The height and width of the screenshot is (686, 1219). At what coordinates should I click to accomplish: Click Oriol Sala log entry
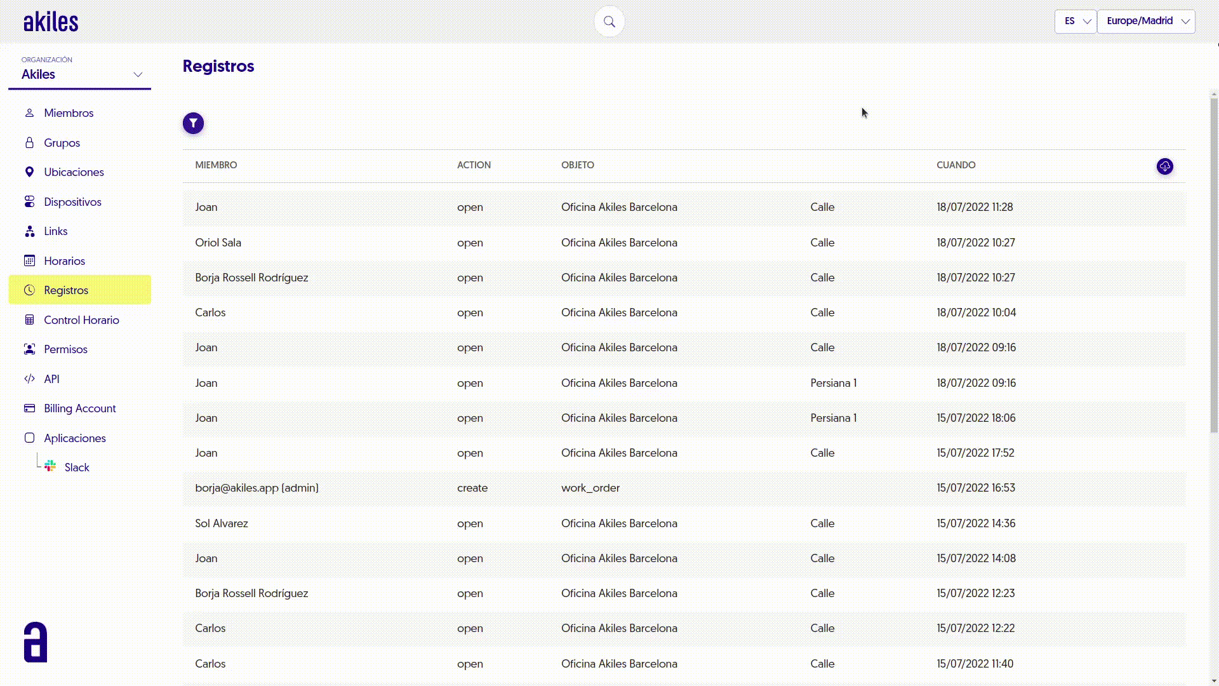(x=218, y=243)
